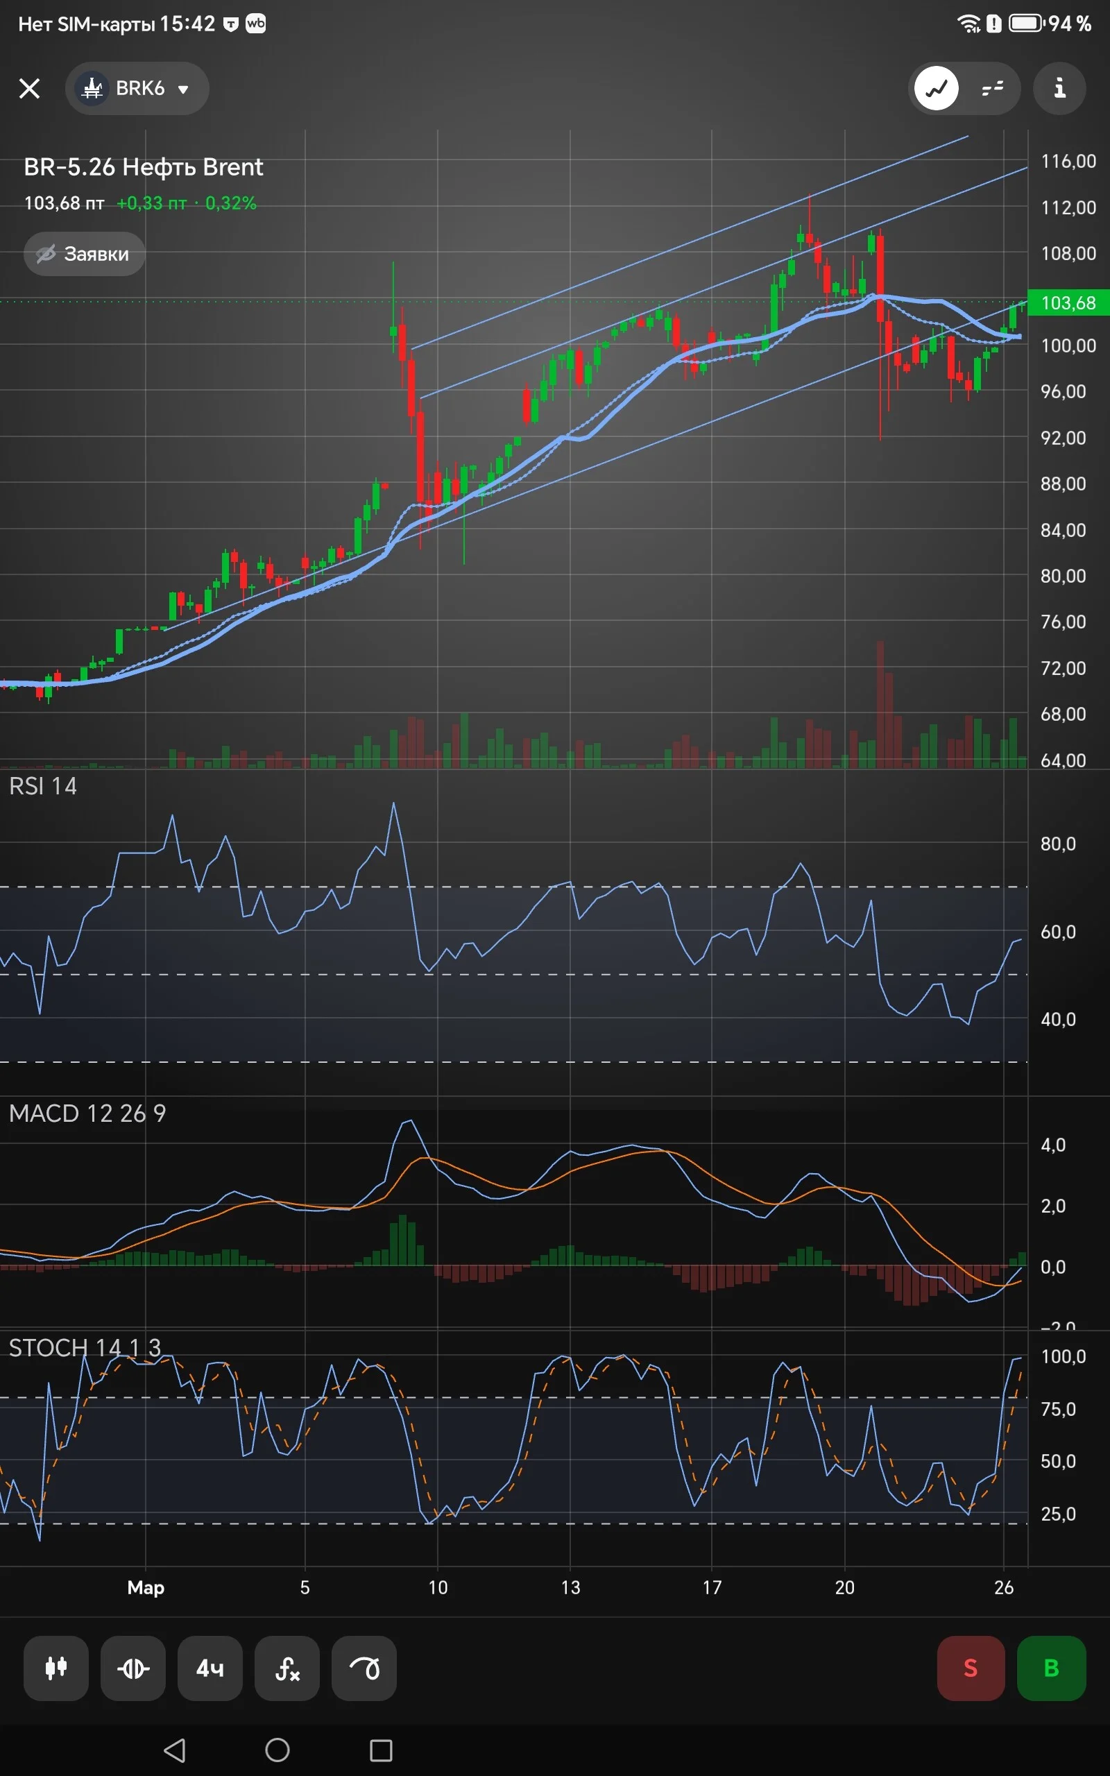Tap the battery 94 % indicator
This screenshot has height=1776, width=1110.
1050,24
